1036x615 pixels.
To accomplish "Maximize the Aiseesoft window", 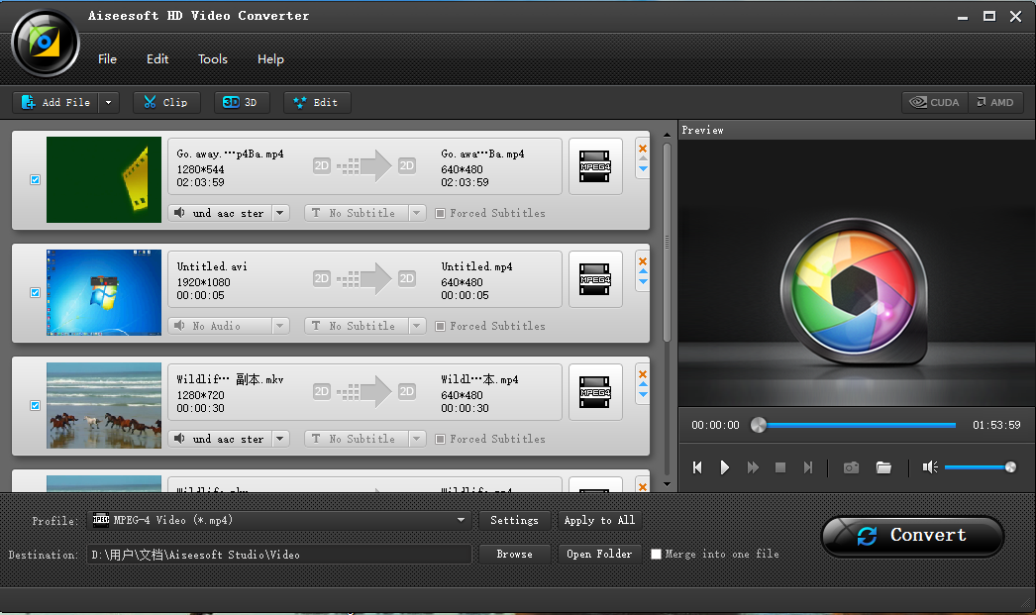I will (989, 17).
